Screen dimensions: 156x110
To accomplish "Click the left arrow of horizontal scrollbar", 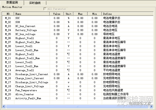I will point(4,106).
